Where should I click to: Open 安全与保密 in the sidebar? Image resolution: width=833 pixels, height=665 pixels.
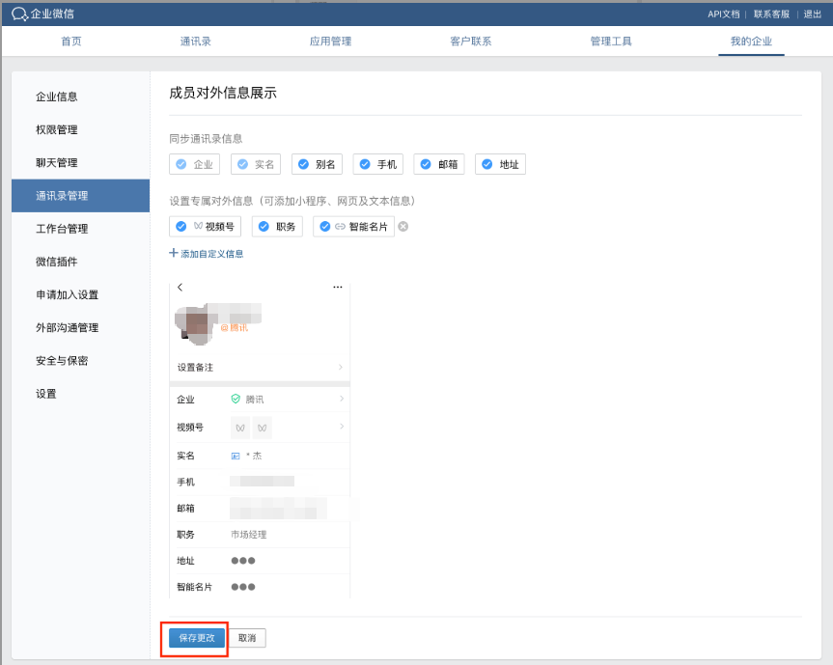[x=81, y=360]
